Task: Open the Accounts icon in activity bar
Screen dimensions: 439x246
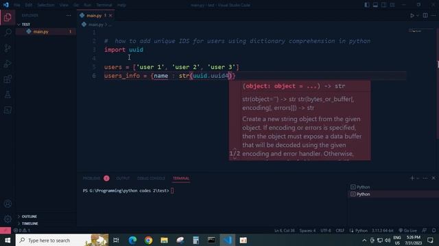Action: 8,204
